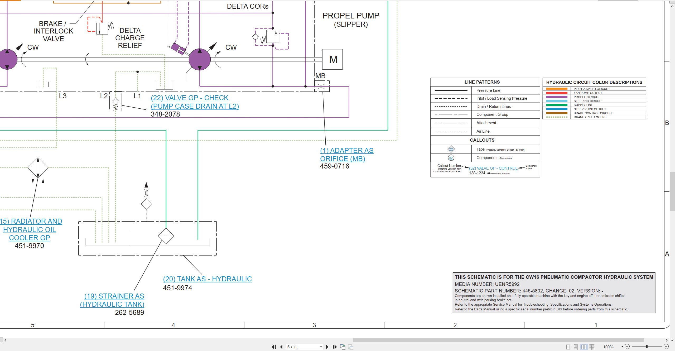Click the green SUPPLY LINE color swatch
This screenshot has height=351, width=675.
pyautogui.click(x=557, y=105)
